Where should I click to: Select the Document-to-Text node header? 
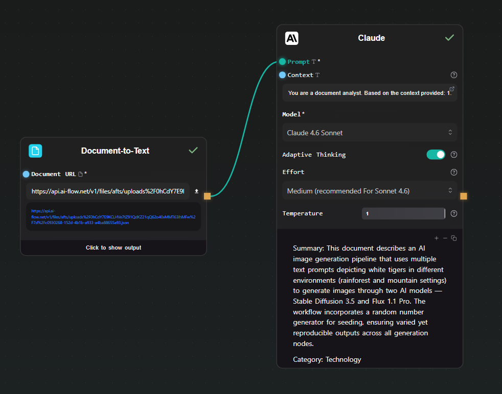click(115, 151)
